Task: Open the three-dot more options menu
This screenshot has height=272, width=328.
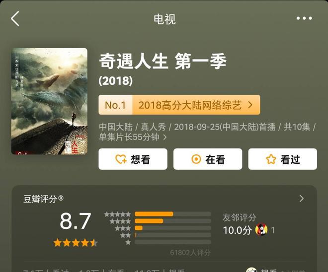Action: point(304,18)
